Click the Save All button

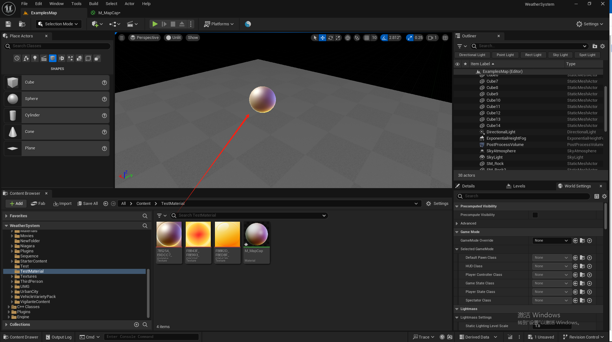(x=88, y=204)
